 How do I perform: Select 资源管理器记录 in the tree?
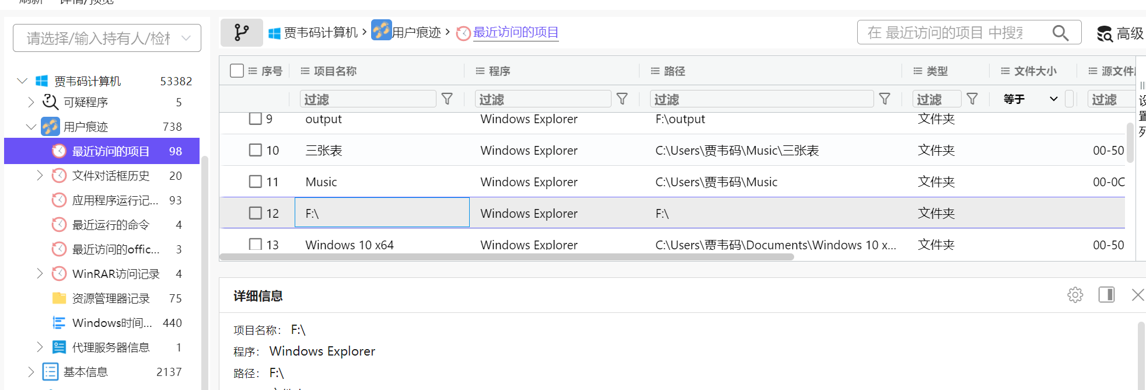pyautogui.click(x=110, y=298)
